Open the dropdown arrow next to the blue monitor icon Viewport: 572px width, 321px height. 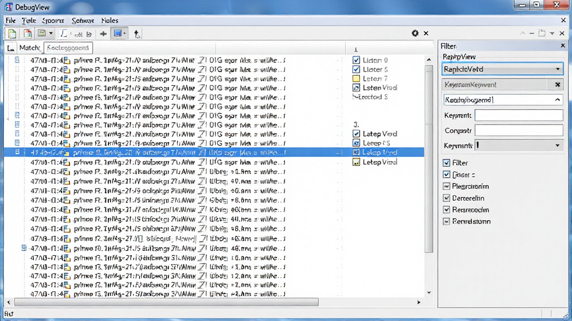tap(125, 33)
